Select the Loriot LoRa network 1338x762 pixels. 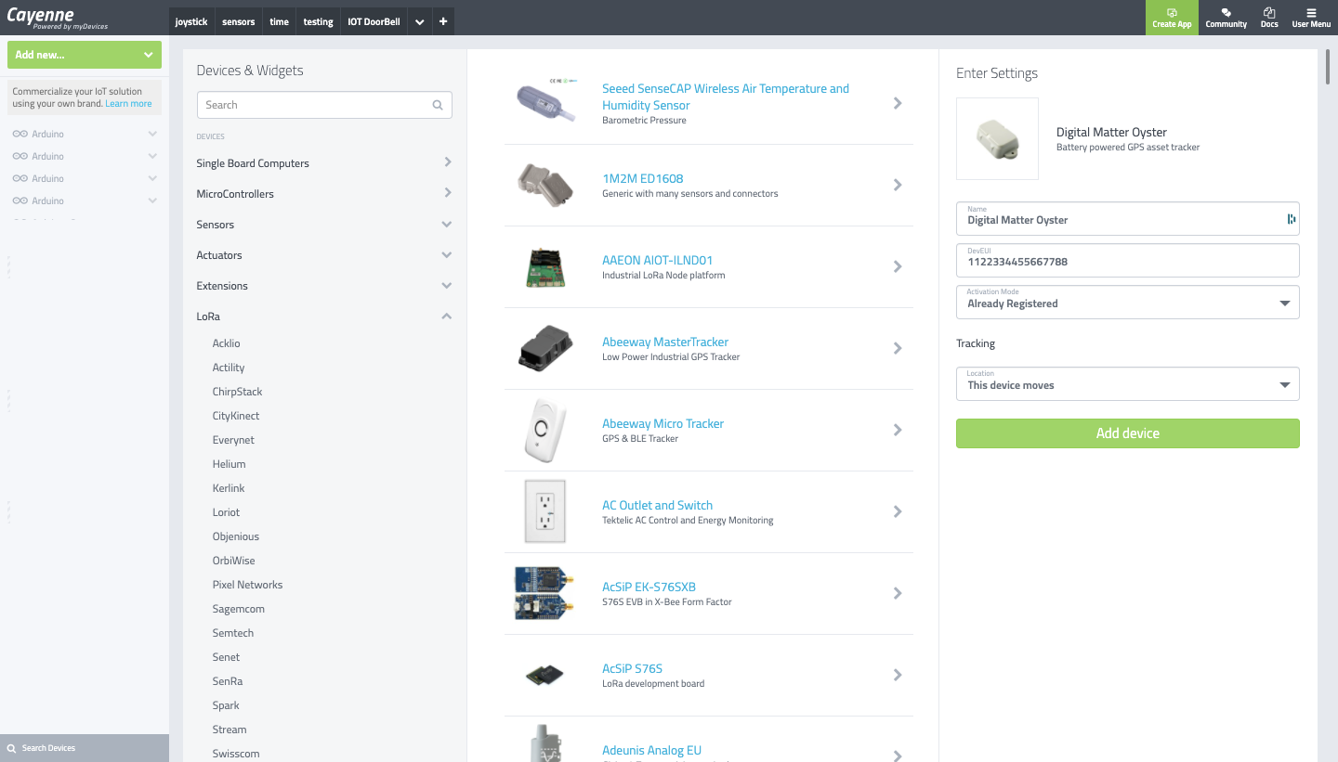226,512
